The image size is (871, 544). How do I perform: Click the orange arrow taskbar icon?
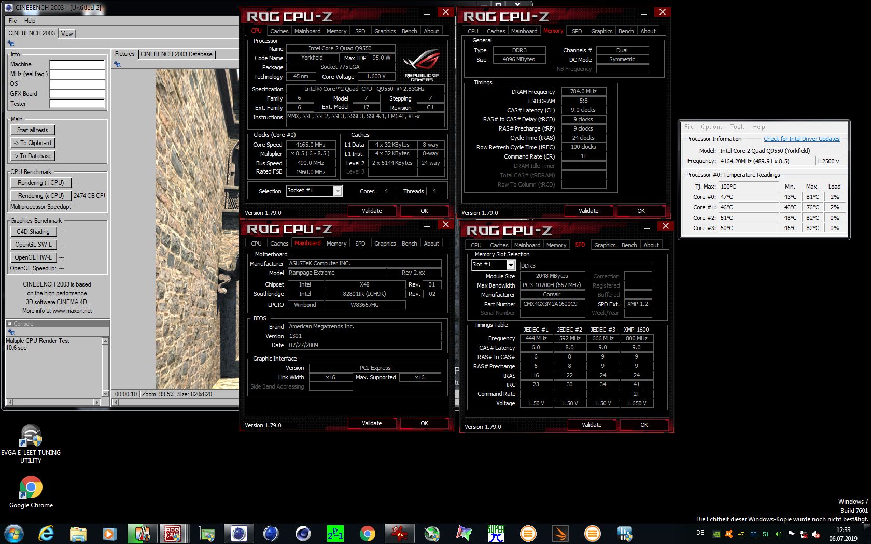click(560, 534)
